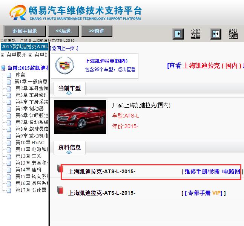Open the 上海凯迪拉克(国内) brand link
Viewport: 244px width, 226px height.
(x=106, y=61)
